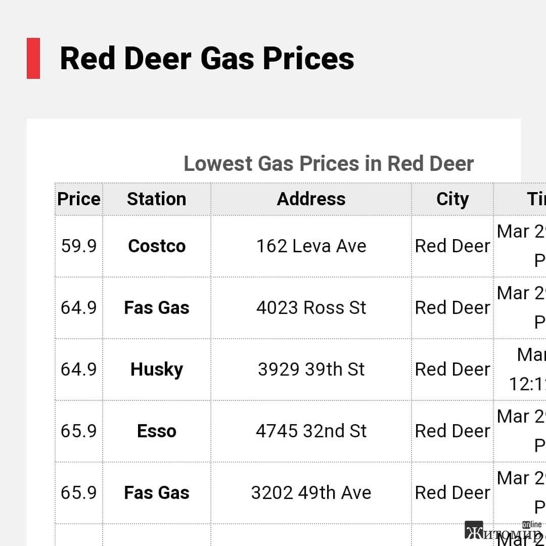Click the Lowest Gas Prices in Red Deer caption
This screenshot has height=546, width=546.
329,164
